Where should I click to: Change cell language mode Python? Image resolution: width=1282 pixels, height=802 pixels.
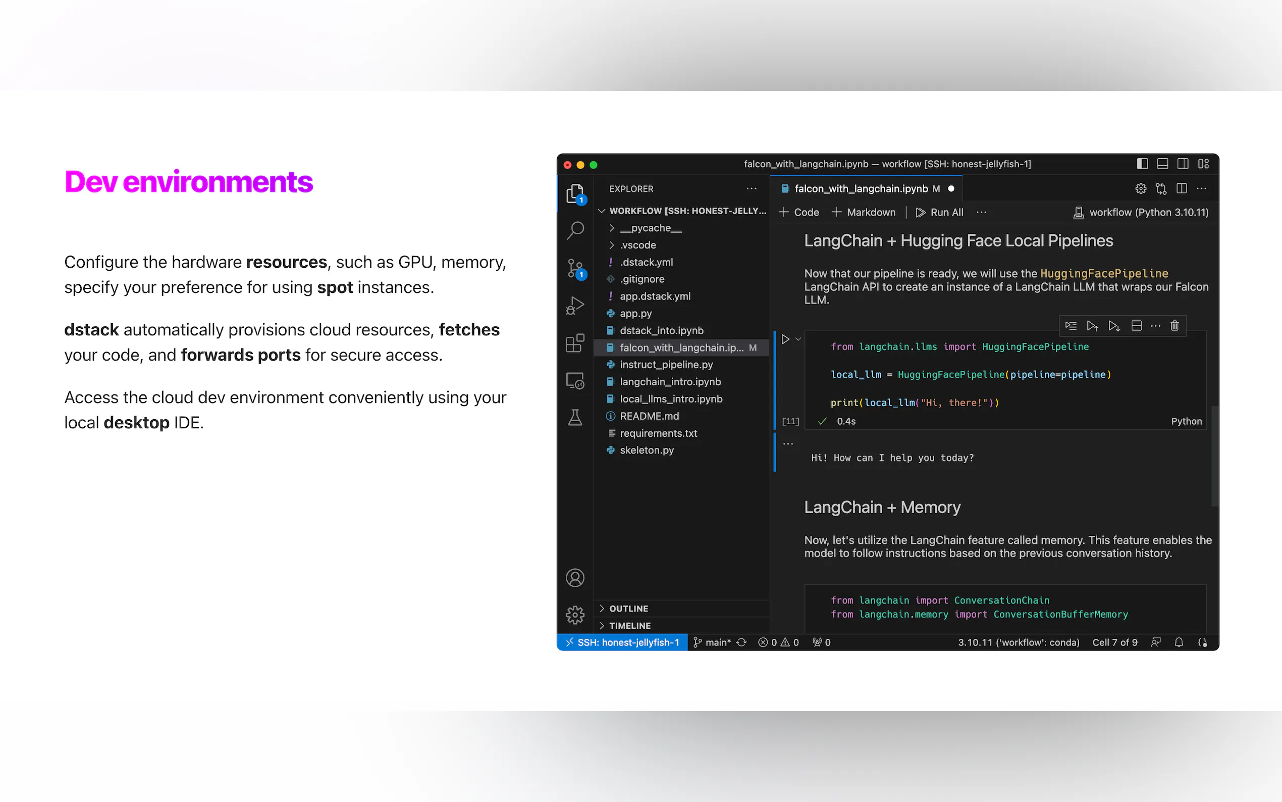(1186, 421)
